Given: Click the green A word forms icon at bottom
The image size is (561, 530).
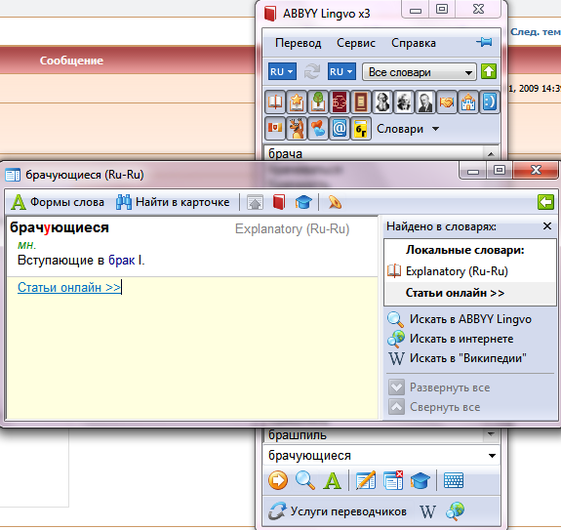Looking at the screenshot, I should 332,480.
